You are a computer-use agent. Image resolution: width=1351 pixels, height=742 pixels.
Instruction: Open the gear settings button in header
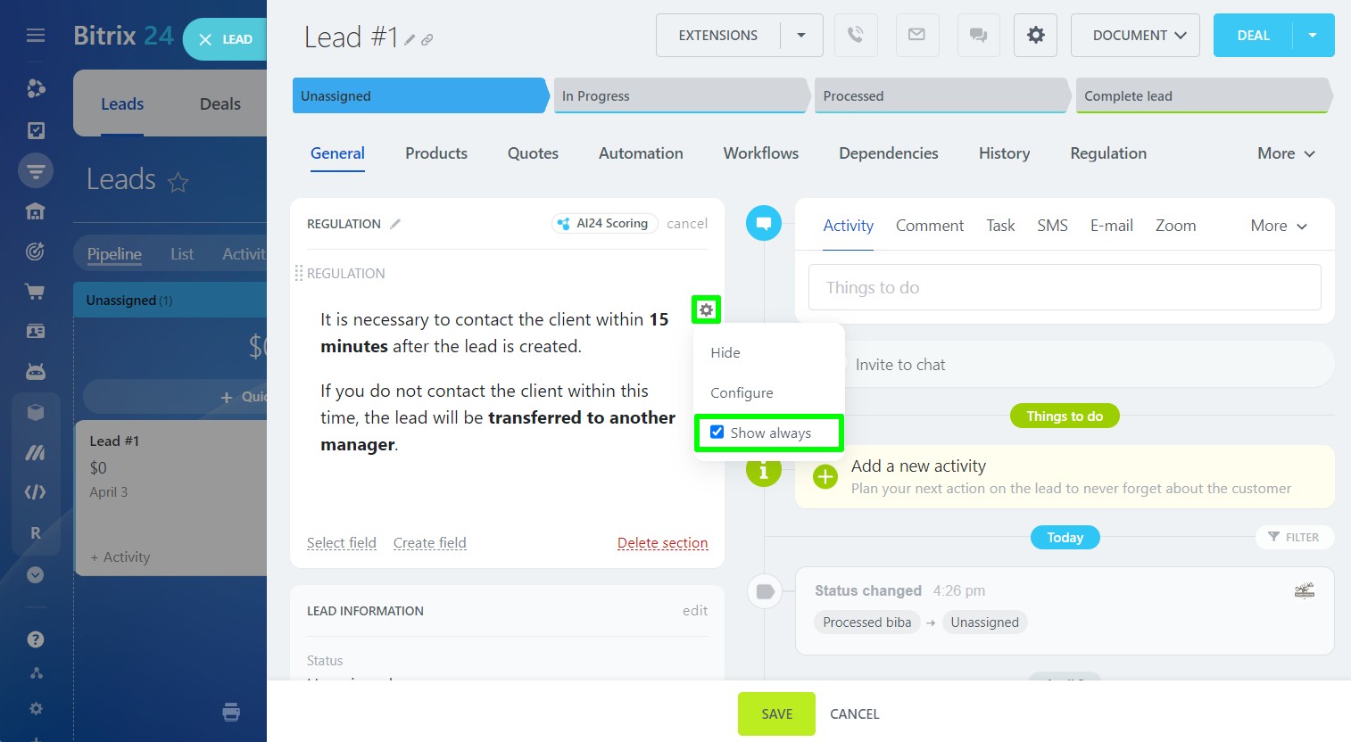[x=1035, y=36]
